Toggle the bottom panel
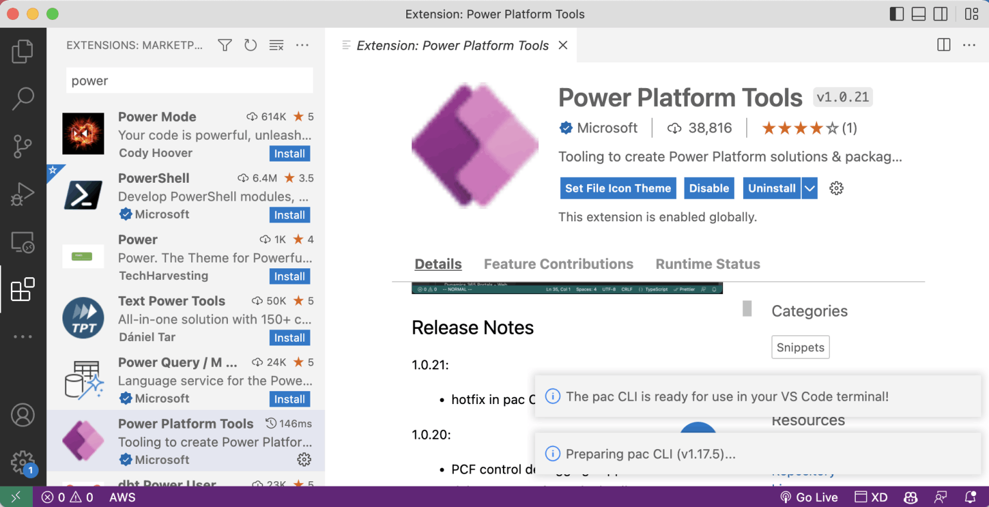The image size is (989, 507). [919, 14]
